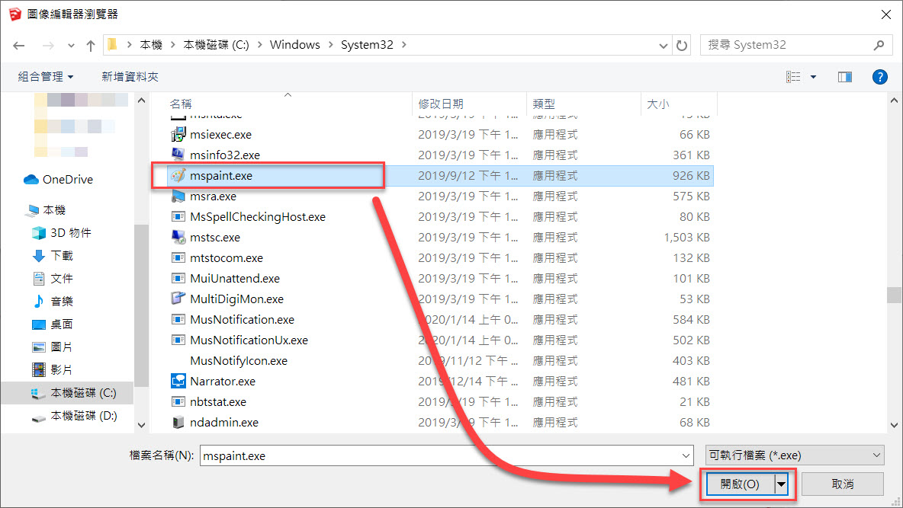Select 本機 in the breadcrumb path
Viewport: 903px width, 508px height.
pyautogui.click(x=151, y=45)
